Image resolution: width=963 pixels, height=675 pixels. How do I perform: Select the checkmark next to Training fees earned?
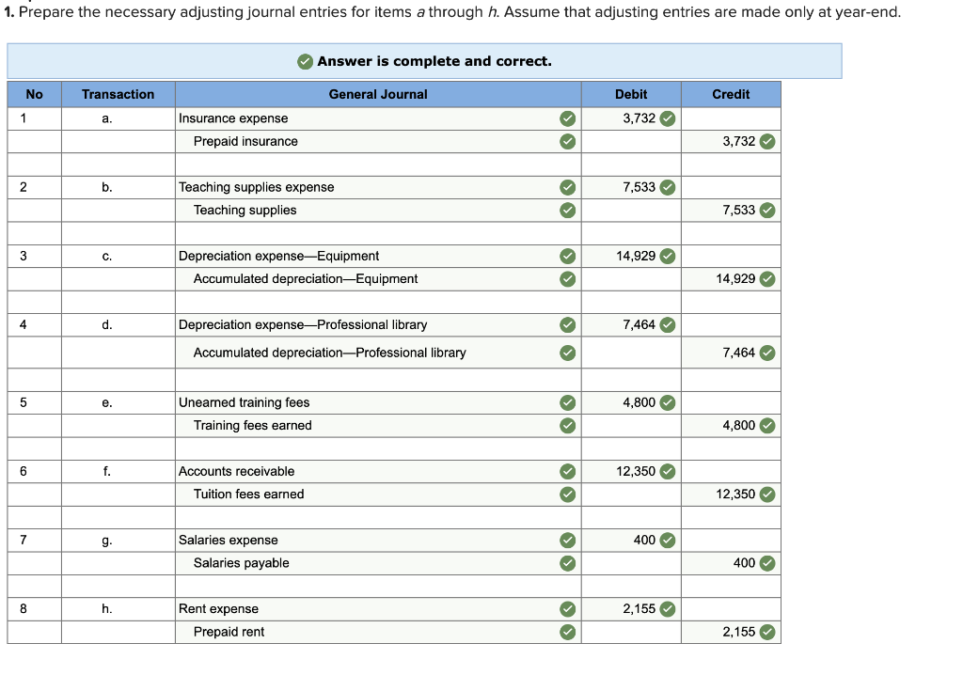point(567,425)
